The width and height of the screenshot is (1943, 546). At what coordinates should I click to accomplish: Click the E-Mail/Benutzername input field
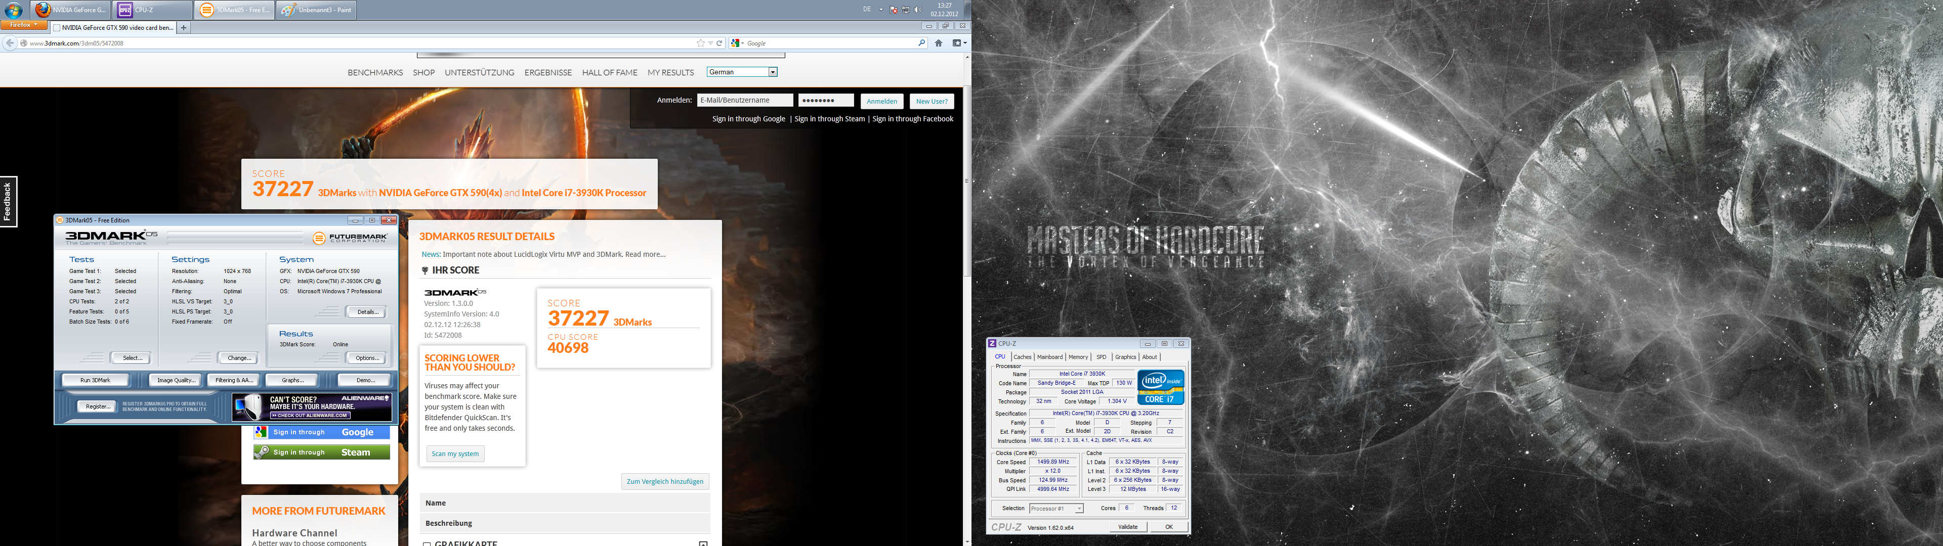pos(744,100)
